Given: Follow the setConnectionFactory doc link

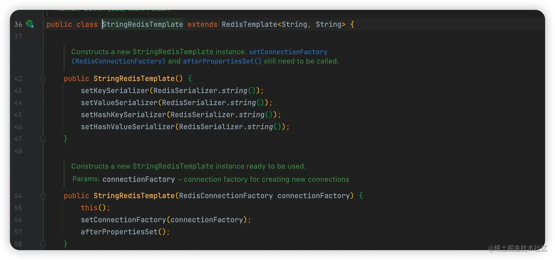Looking at the screenshot, I should click(x=288, y=52).
